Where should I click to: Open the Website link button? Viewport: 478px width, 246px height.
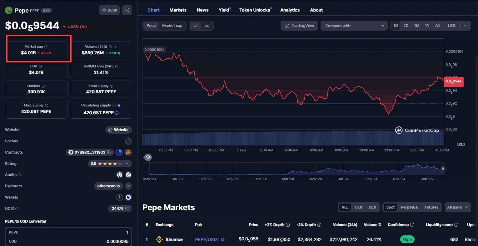[118, 130]
